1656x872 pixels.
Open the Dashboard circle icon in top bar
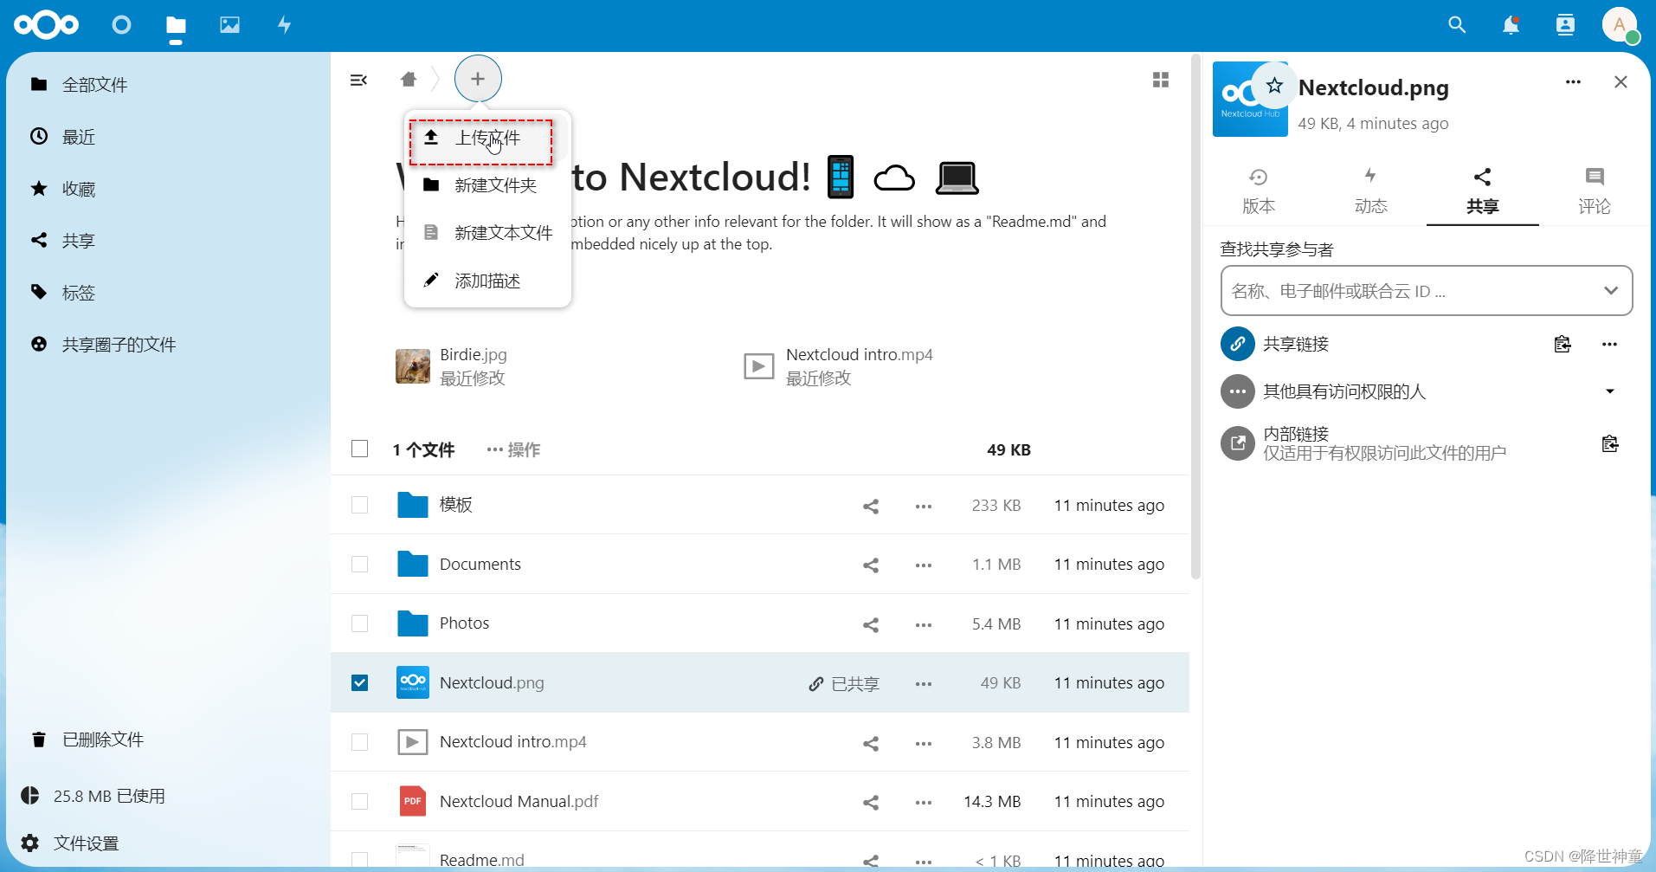click(122, 25)
